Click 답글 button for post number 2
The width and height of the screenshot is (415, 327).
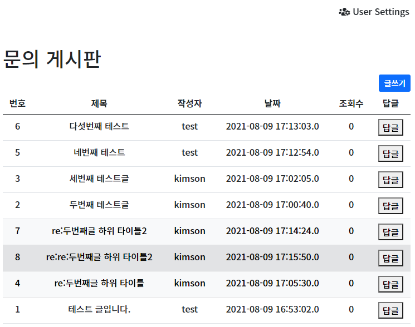pos(390,206)
